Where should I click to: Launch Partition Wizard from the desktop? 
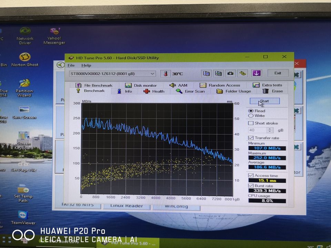(x=24, y=84)
